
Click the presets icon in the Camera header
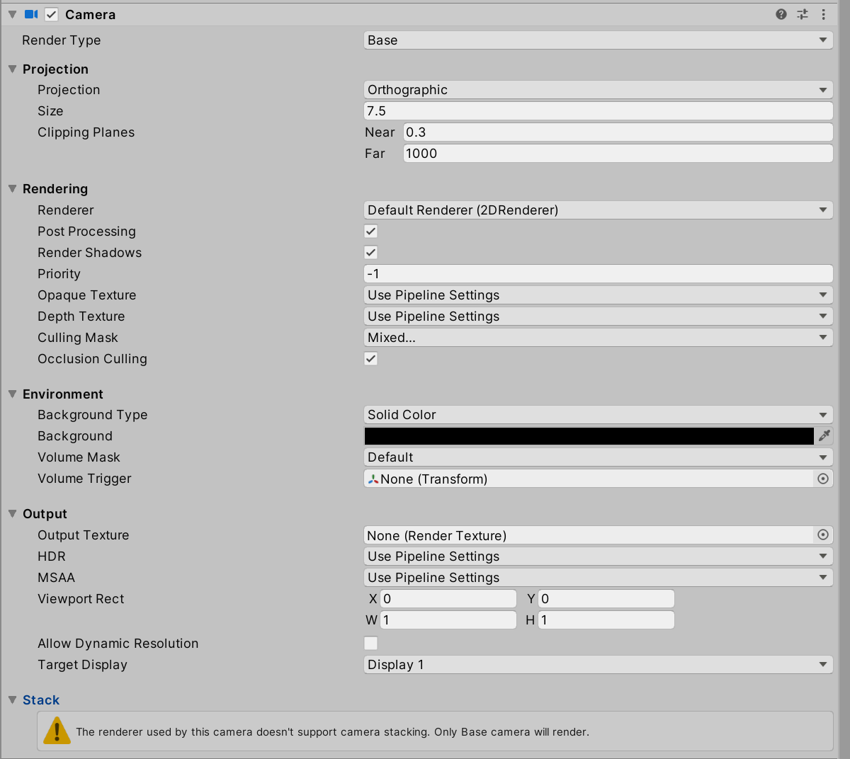802,14
